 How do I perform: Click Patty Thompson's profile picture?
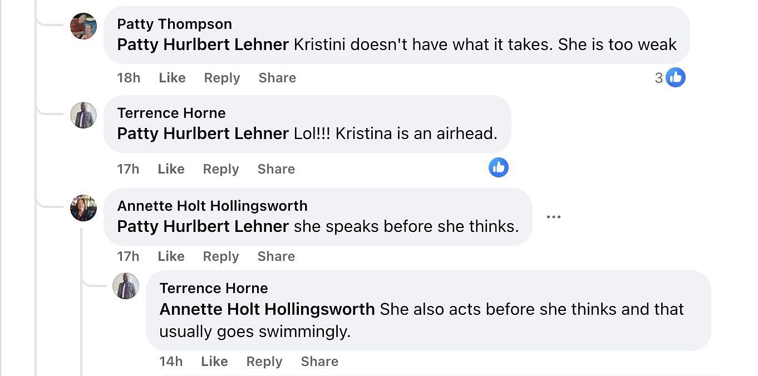click(x=83, y=26)
